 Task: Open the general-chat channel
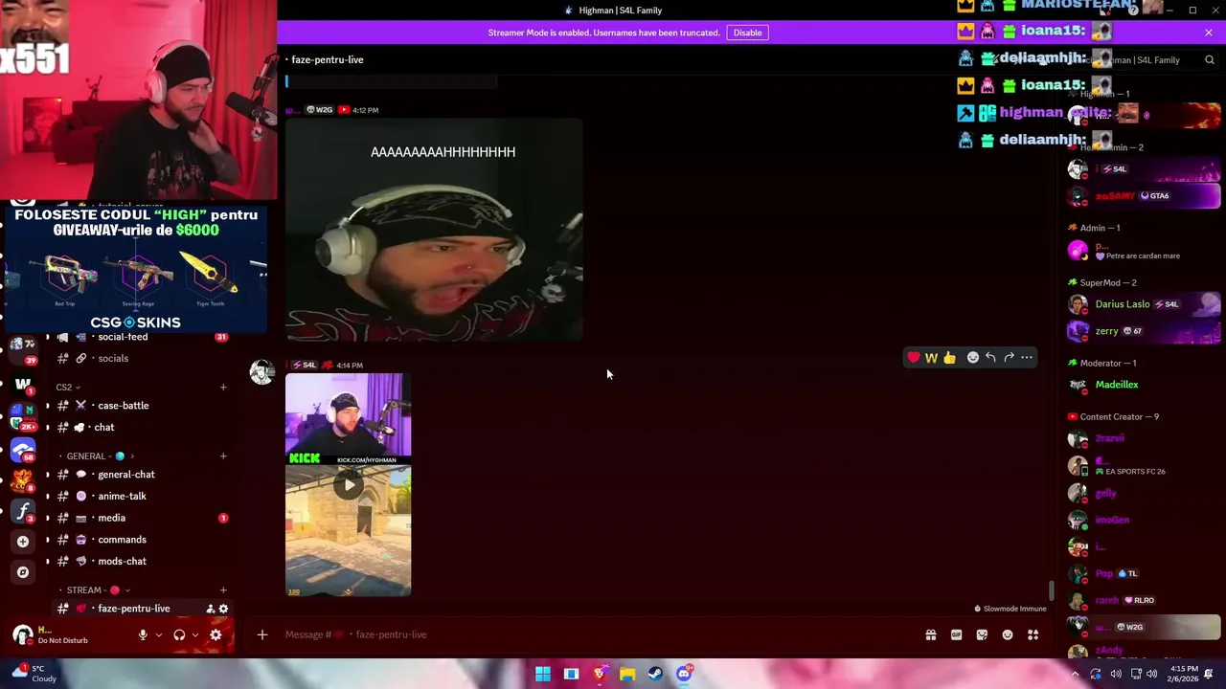[141, 475]
